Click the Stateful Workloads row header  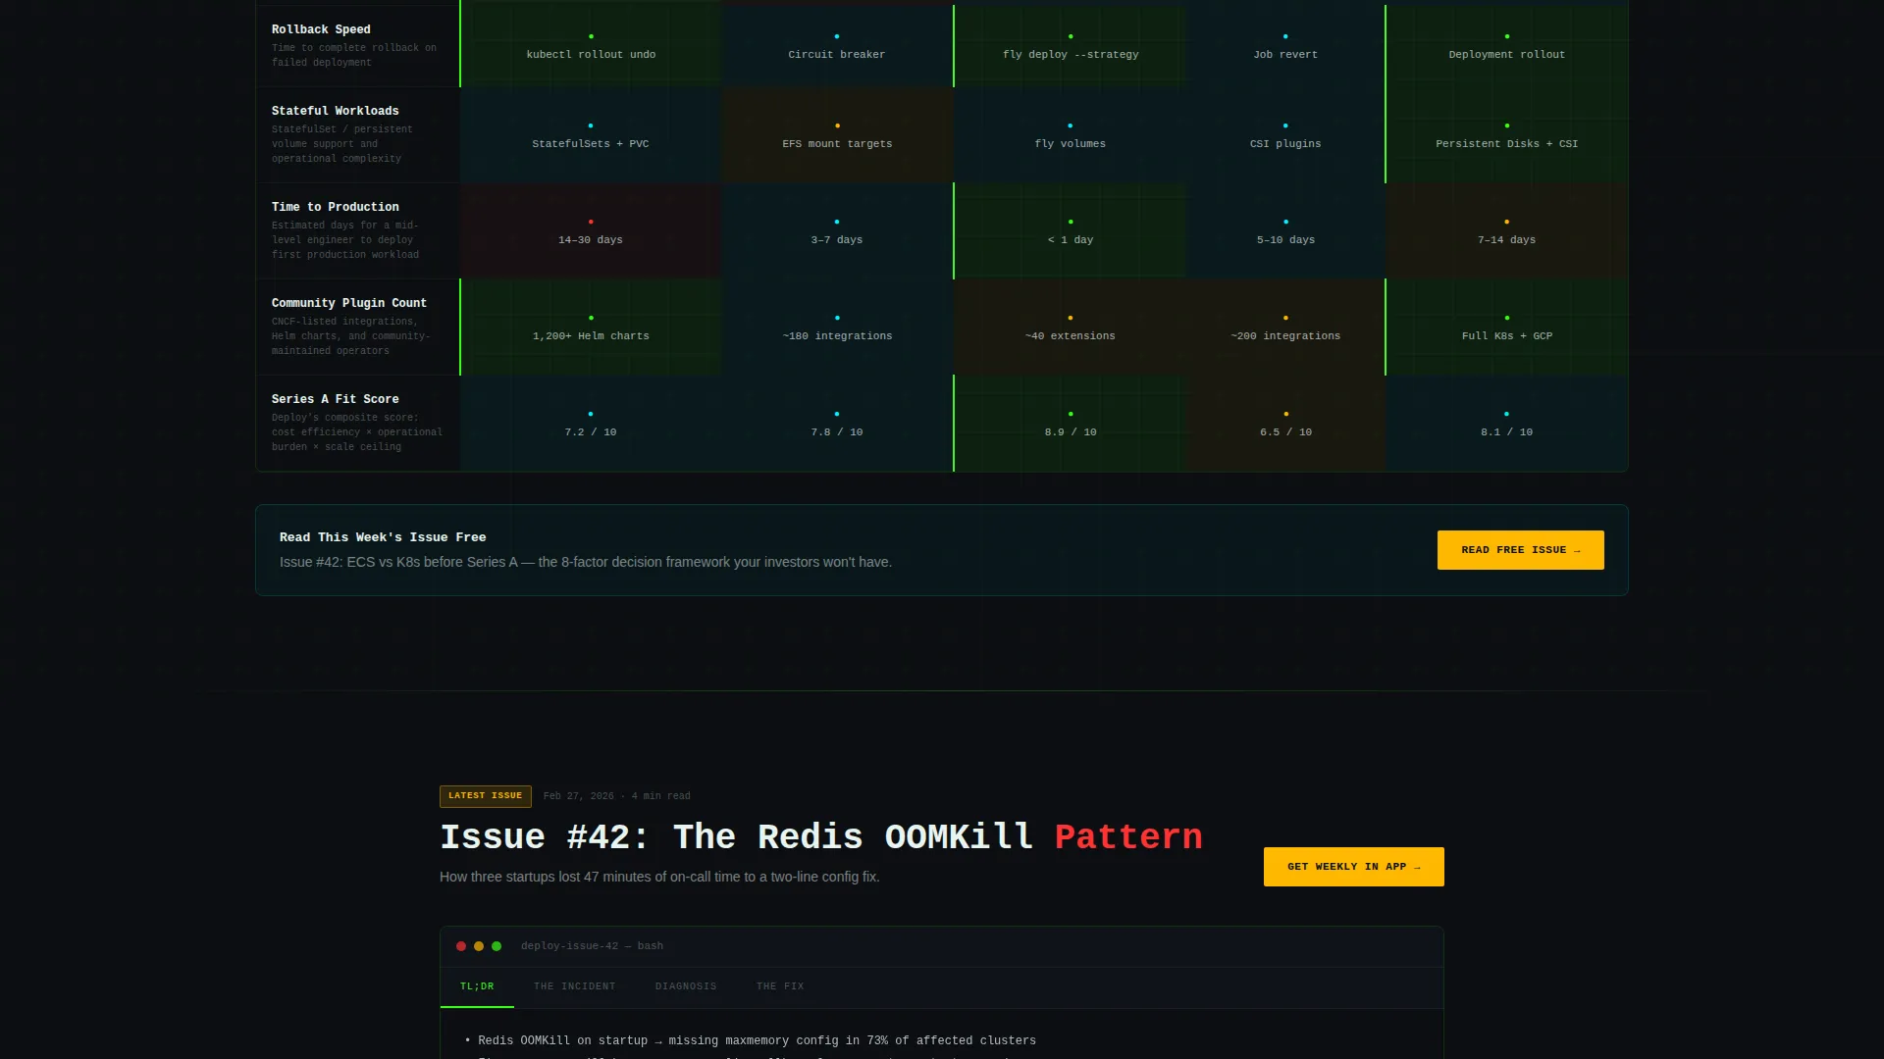(x=358, y=134)
